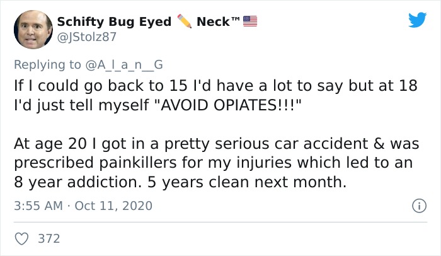Click the 3:55 AM timestamp
This screenshot has width=441, height=256.
[x=37, y=206]
